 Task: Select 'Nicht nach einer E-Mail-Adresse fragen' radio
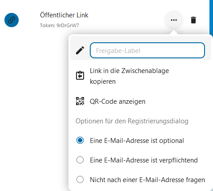point(80,179)
